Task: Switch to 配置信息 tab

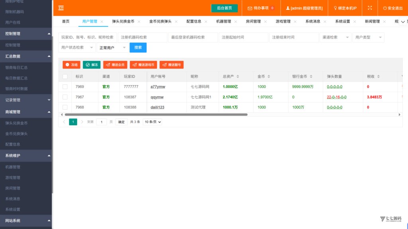Action: pyautogui.click(x=194, y=21)
